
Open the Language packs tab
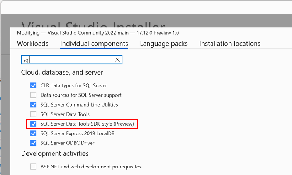[x=164, y=44]
